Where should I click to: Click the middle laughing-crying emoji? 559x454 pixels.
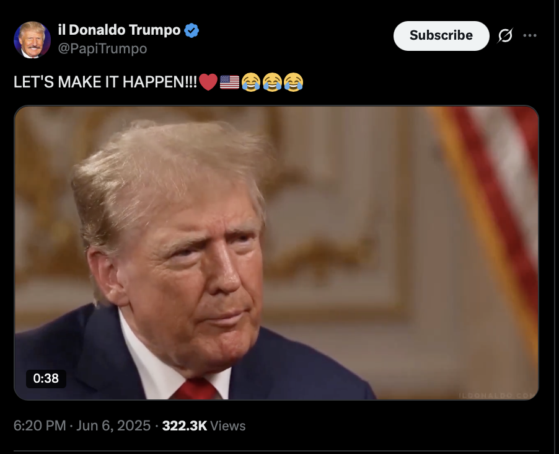click(272, 82)
